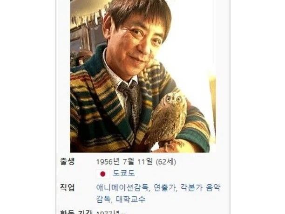This screenshot has width=285, height=214.
Task: Click the 출생 row label
Action: 67,161
